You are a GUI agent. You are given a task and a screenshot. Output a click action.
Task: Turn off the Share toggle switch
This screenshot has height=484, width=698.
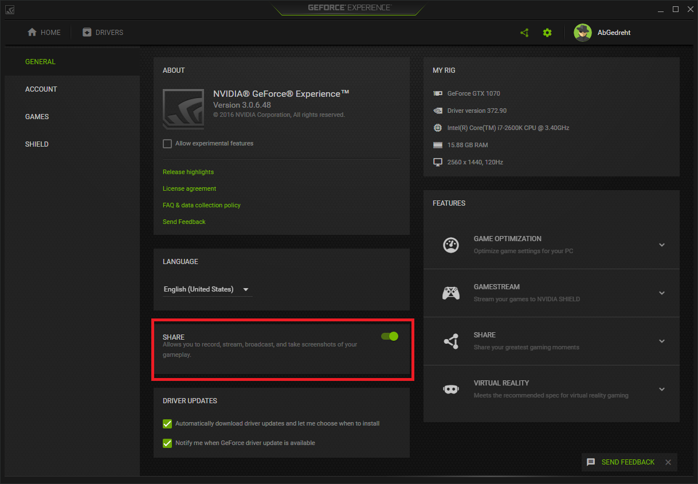click(x=390, y=336)
